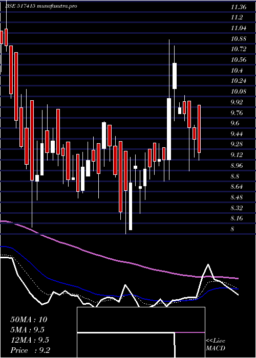Image resolution: width=256 pixels, height=358 pixels.
Task: Click the tallest white candlestick body
Action: click(x=169, y=129)
